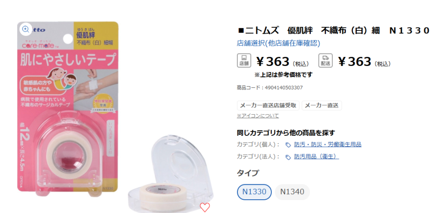The height and width of the screenshot is (213, 439).
Task: Click the delivery truck price icon
Action: coord(325,60)
